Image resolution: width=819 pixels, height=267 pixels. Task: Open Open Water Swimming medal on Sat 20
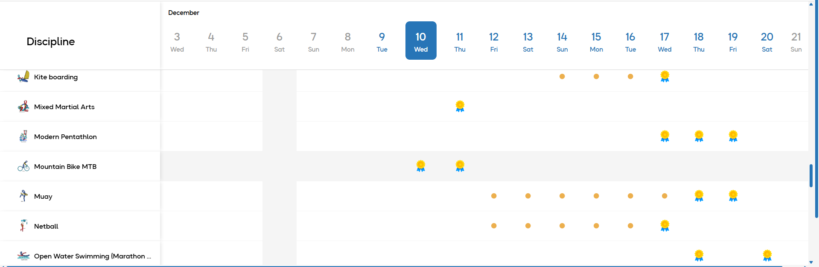click(767, 255)
